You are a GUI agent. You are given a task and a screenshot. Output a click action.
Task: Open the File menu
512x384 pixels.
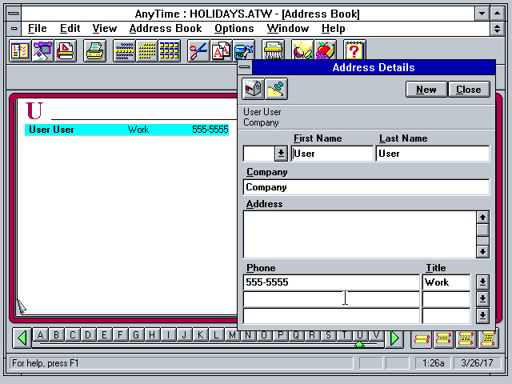point(38,29)
